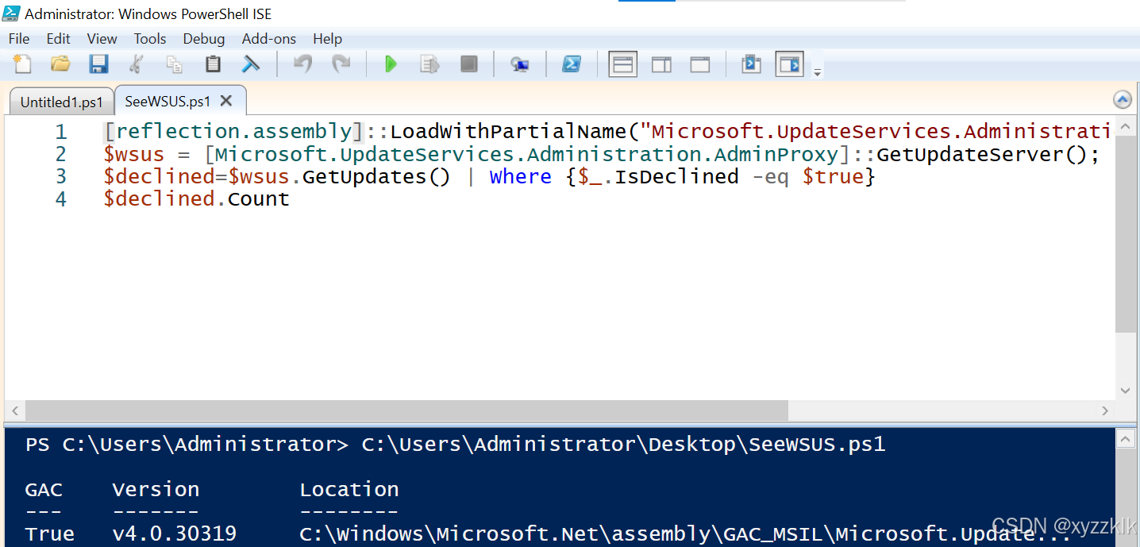Cut selection with scissors icon
Viewport: 1140px width, 547px height.
pos(137,64)
